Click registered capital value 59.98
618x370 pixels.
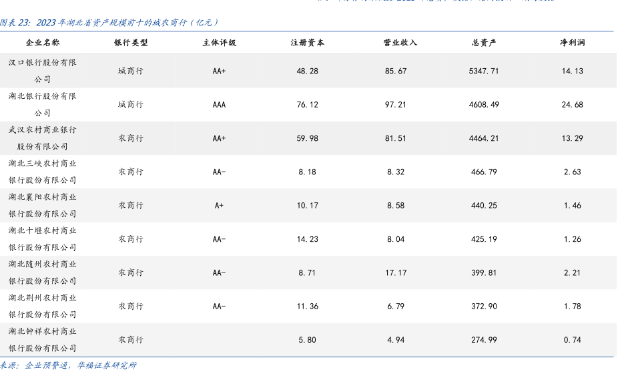(x=307, y=138)
